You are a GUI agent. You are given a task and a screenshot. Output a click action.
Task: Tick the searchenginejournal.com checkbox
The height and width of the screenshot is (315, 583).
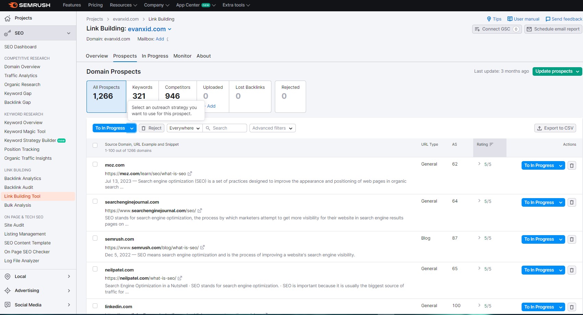coord(95,202)
